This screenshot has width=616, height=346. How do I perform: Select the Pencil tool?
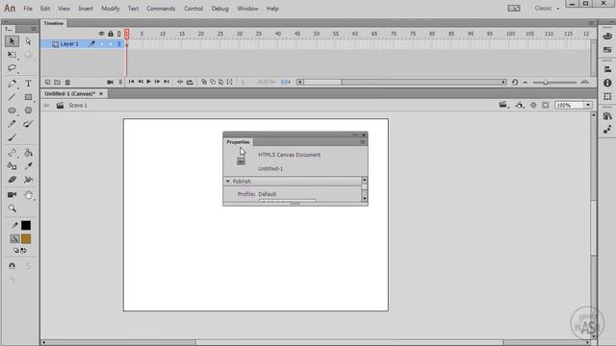12,124
